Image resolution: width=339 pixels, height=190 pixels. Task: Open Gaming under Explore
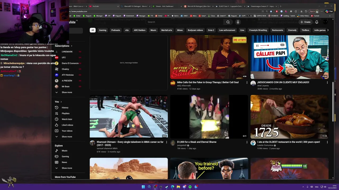tap(65, 156)
